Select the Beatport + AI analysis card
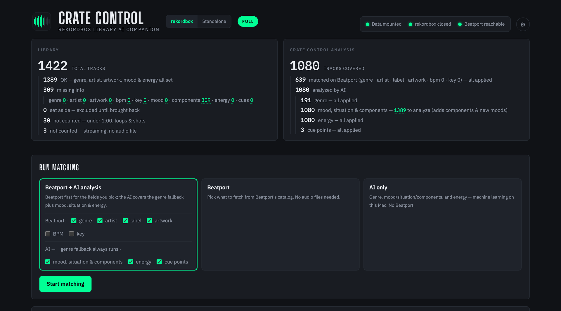561x311 pixels. tap(118, 224)
